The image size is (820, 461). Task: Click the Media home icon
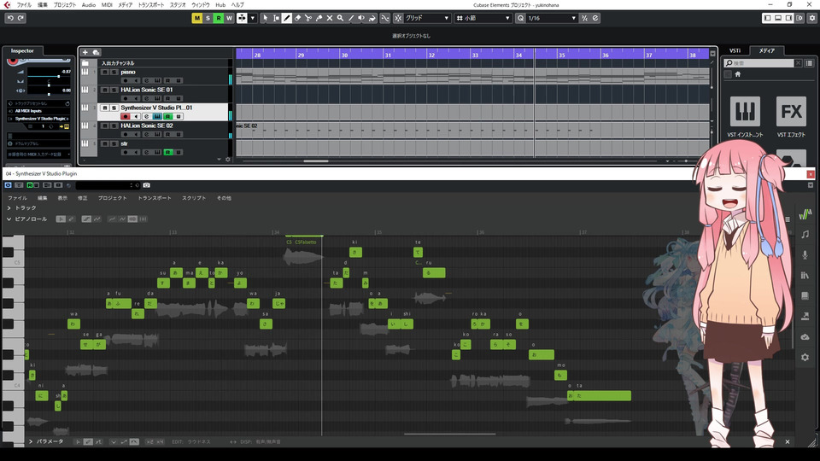coord(738,74)
